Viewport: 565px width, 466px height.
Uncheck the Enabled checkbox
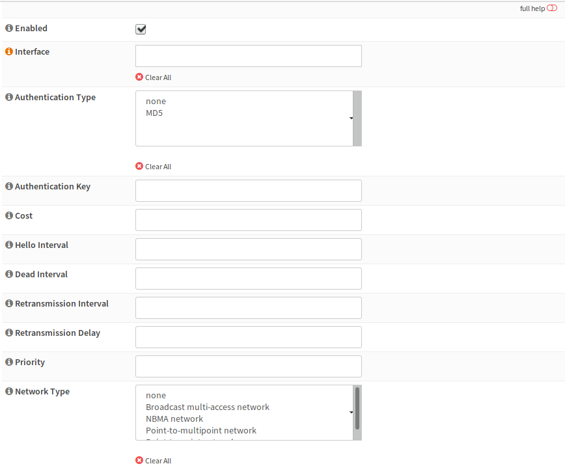141,29
